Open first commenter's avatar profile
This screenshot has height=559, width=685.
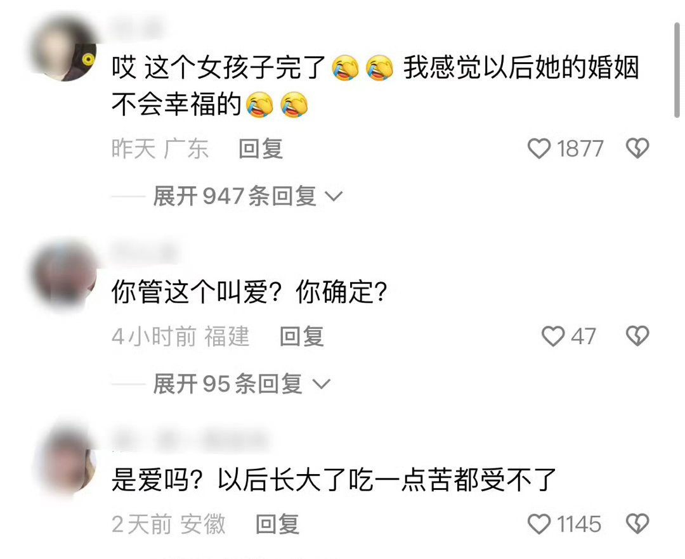coord(64,49)
